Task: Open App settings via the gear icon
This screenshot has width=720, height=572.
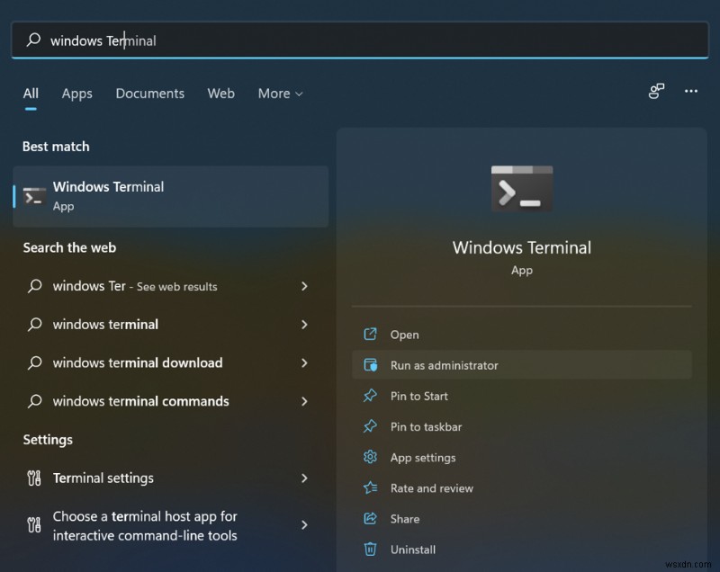Action: 369,457
